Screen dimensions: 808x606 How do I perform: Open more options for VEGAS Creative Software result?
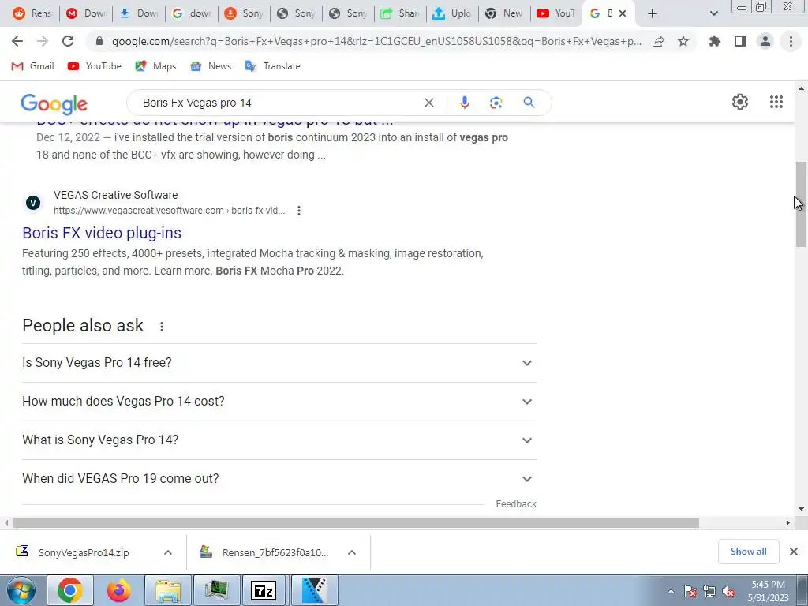[x=299, y=210]
